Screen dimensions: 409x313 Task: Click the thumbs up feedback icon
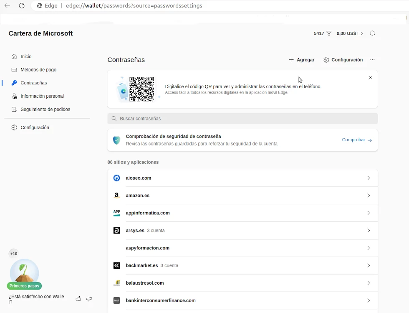coord(78,299)
